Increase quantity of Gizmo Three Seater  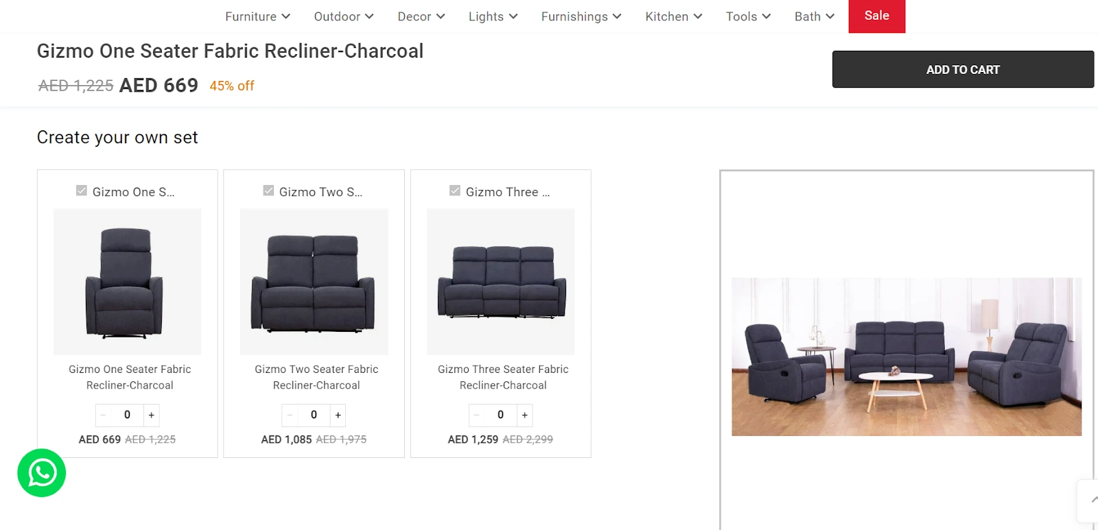point(525,415)
